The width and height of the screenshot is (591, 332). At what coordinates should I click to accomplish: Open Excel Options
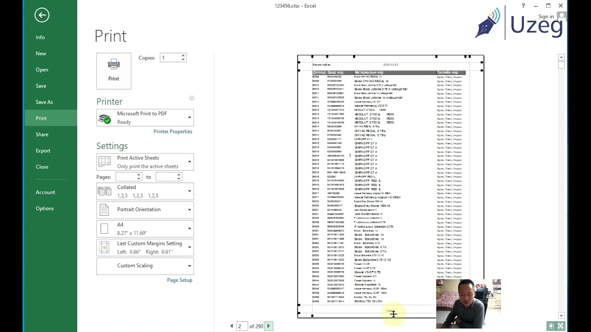coord(45,208)
